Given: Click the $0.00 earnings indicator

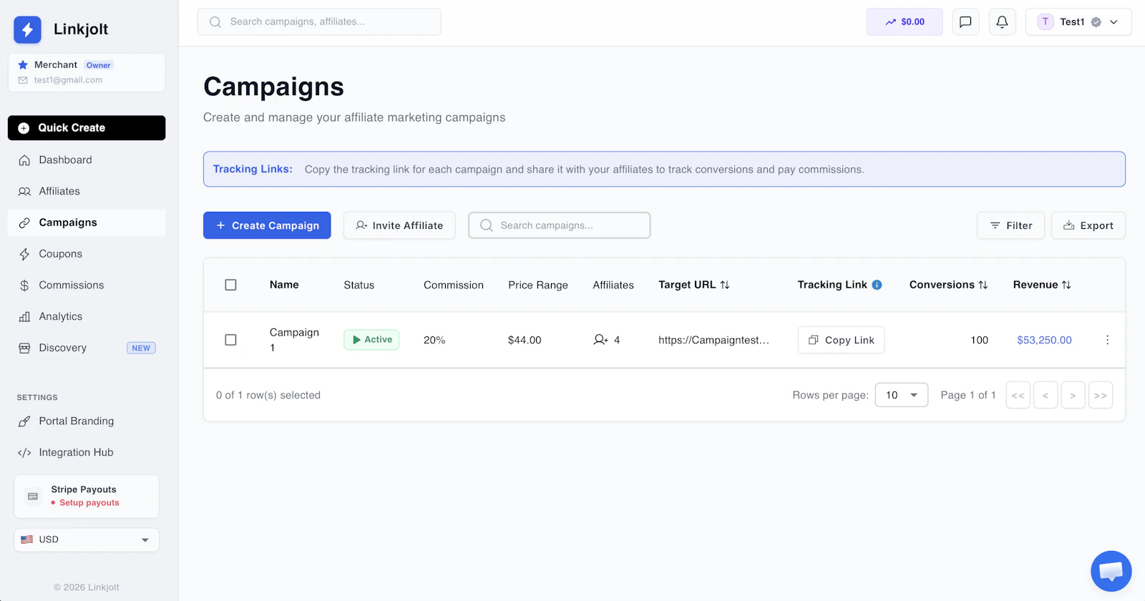Looking at the screenshot, I should [x=905, y=21].
